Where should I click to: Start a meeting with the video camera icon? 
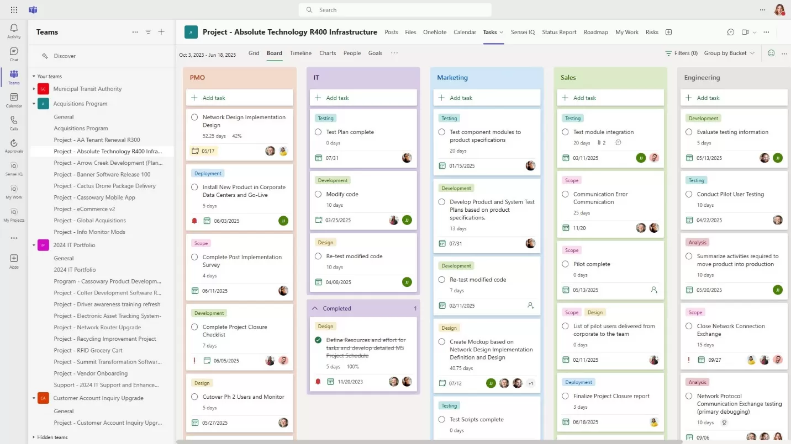[x=745, y=32]
